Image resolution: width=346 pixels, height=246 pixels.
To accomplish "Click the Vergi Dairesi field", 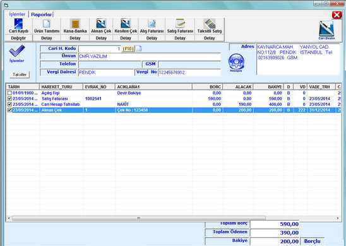I will tap(106, 73).
